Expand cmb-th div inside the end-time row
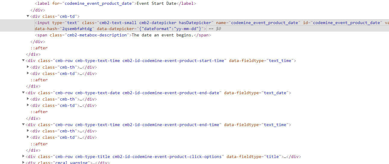 (28, 131)
